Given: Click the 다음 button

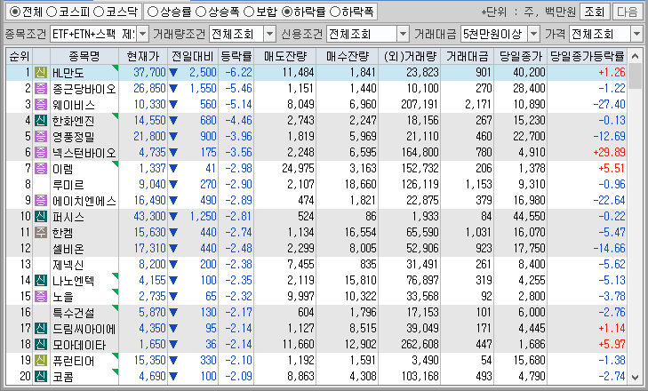Looking at the screenshot, I should click(627, 12).
